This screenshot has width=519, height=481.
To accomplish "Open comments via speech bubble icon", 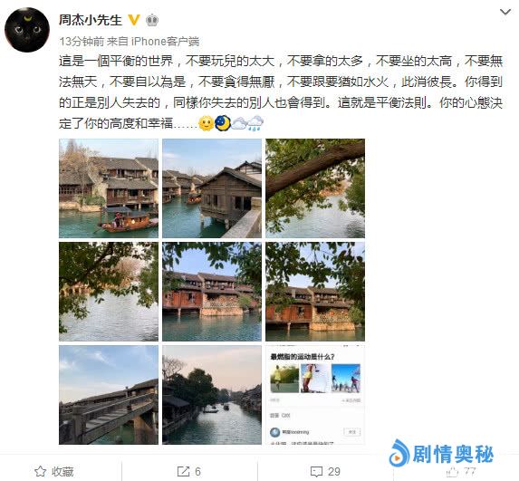I will click(x=325, y=471).
